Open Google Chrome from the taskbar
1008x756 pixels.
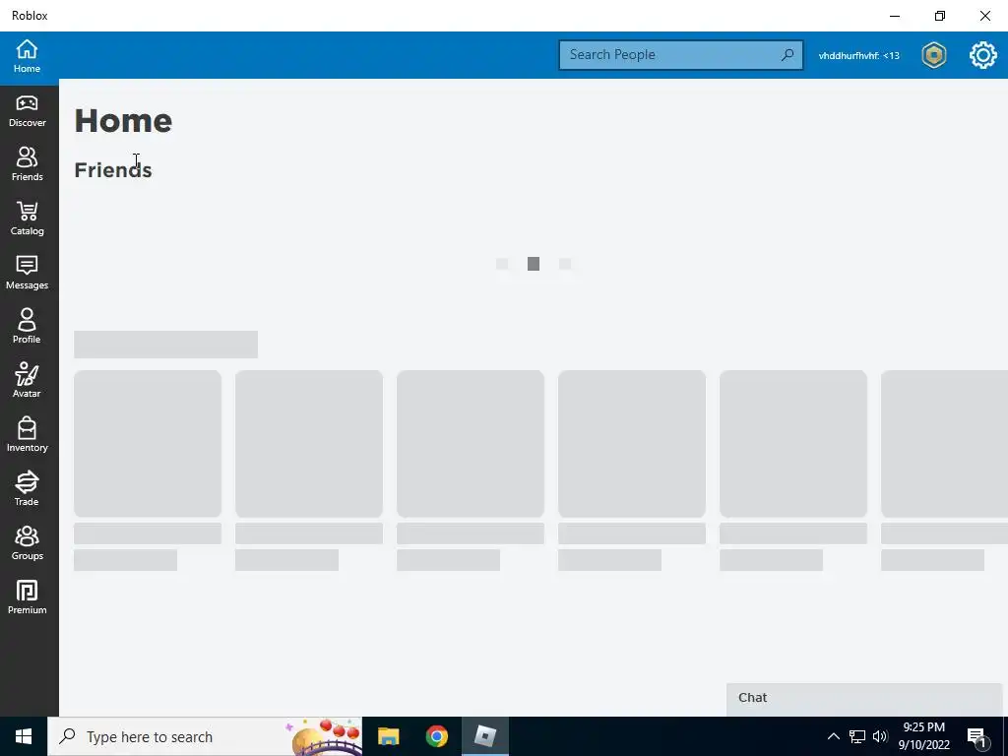[x=436, y=736]
